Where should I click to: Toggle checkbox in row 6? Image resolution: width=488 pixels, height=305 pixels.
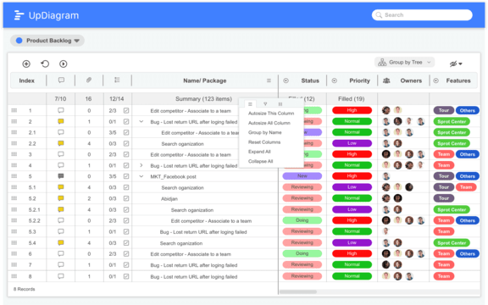126,254
